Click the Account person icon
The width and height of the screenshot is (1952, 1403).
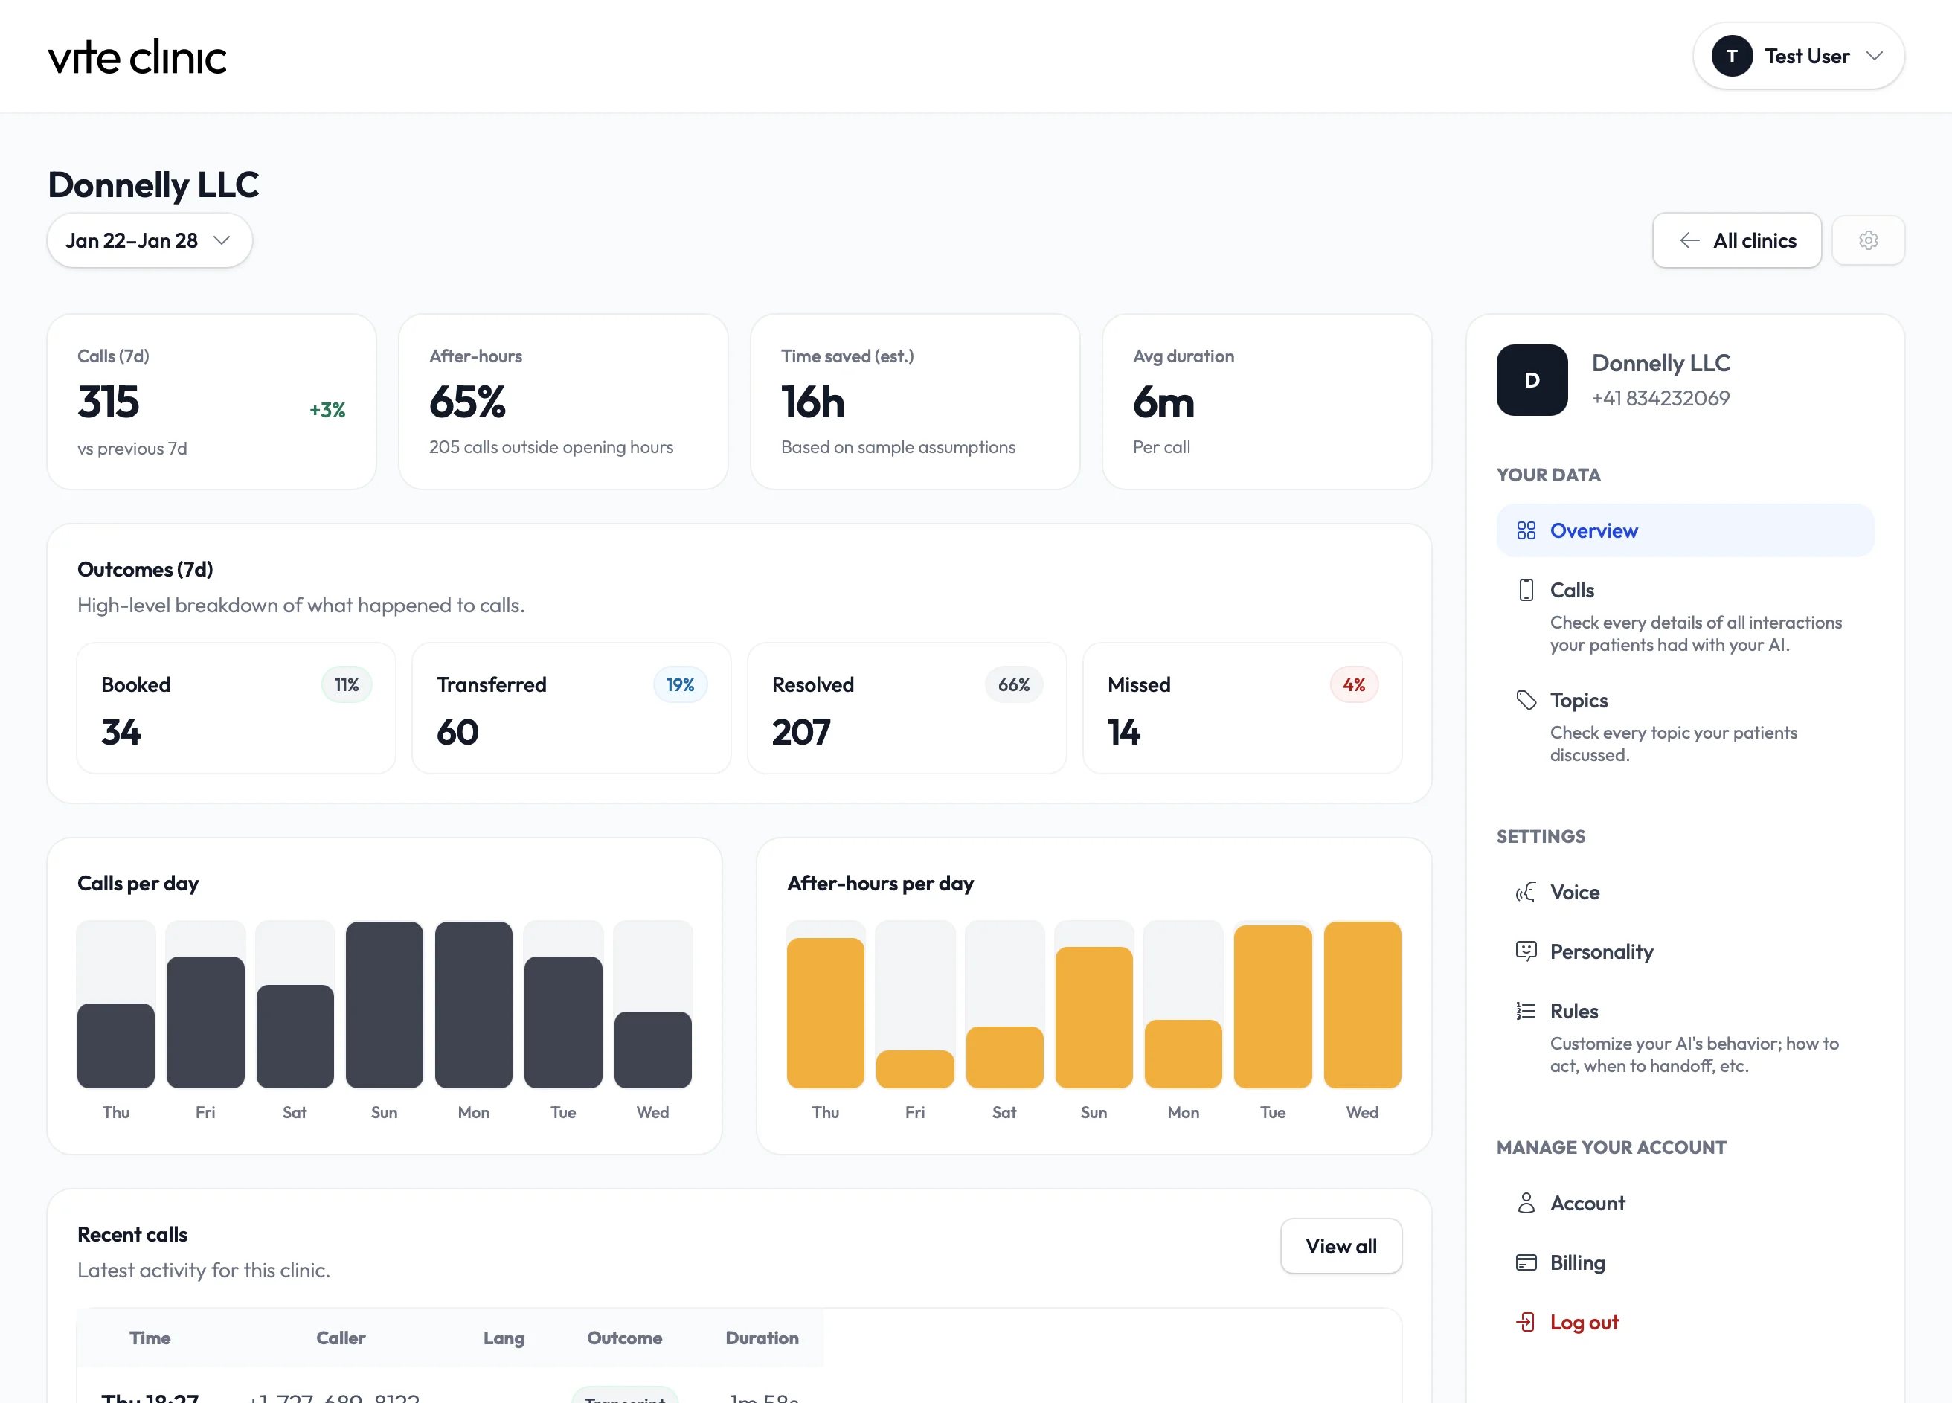pyautogui.click(x=1526, y=1204)
